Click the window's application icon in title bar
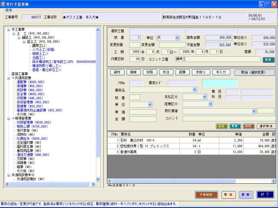This screenshot has width=278, height=208. coord(3,3)
